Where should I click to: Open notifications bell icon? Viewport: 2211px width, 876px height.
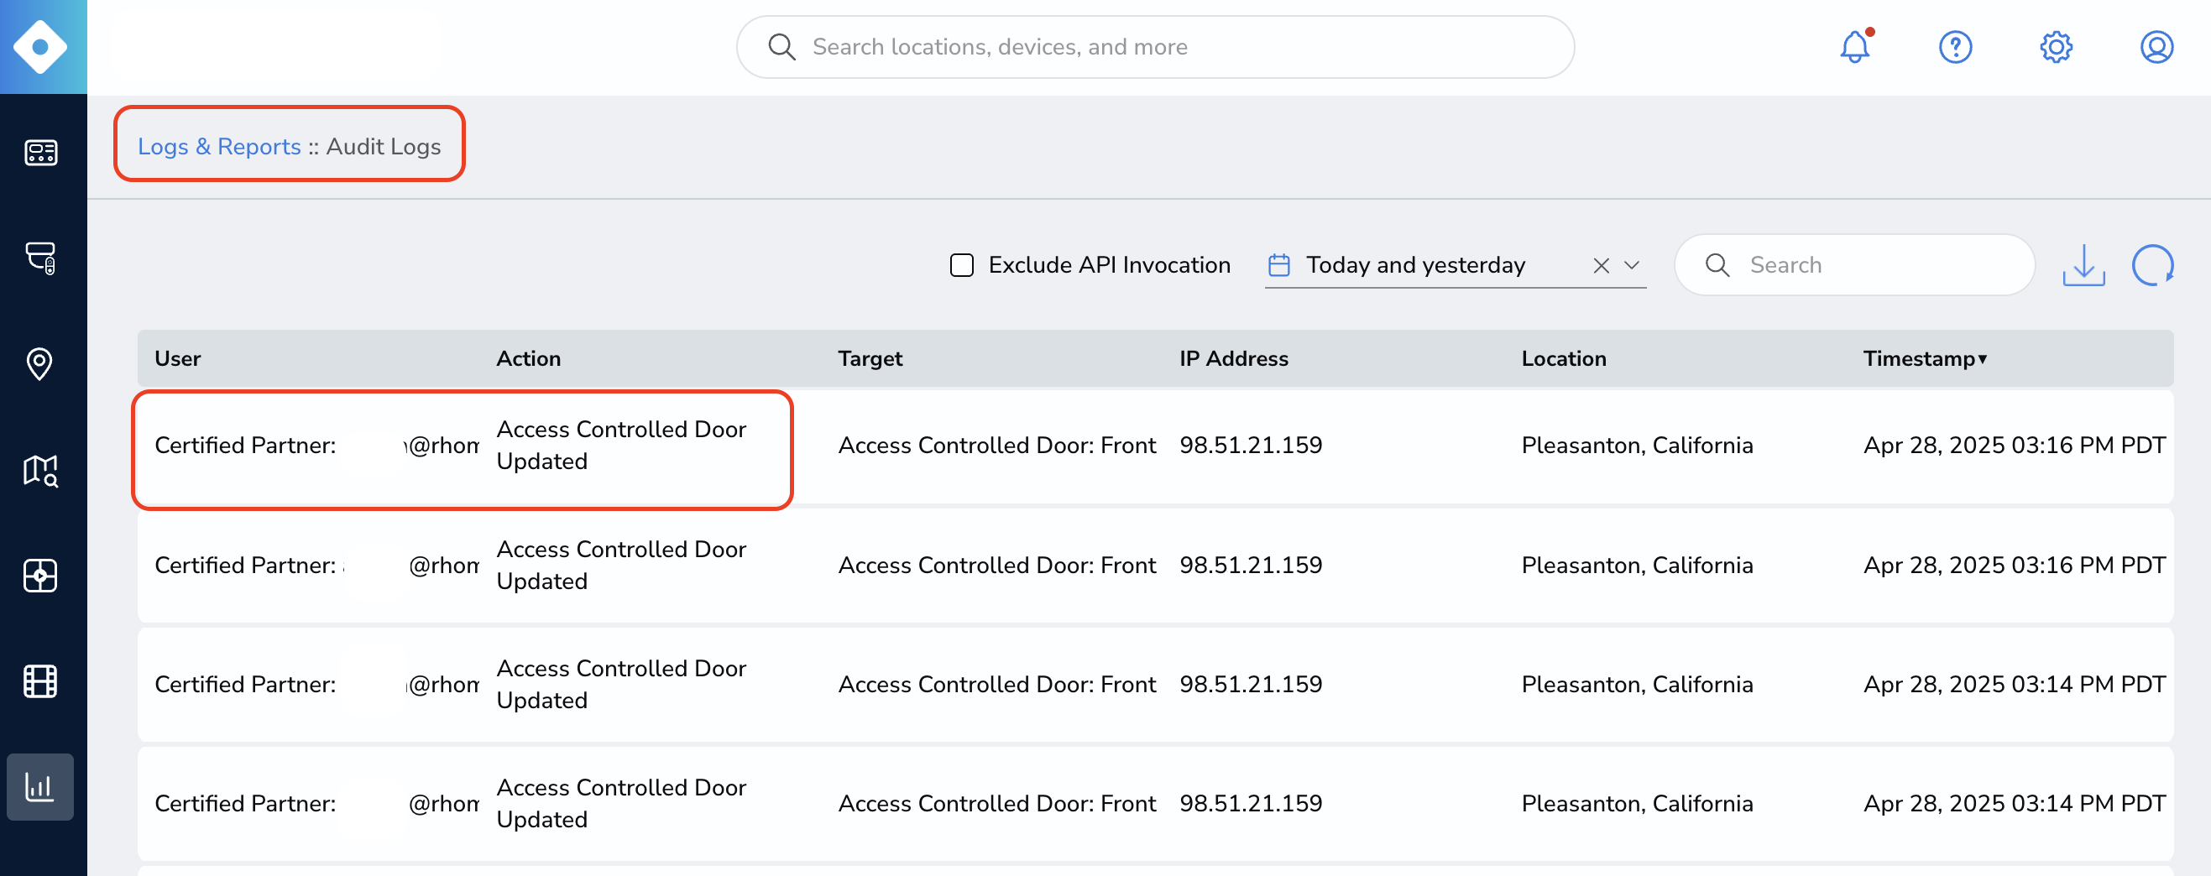(1854, 46)
